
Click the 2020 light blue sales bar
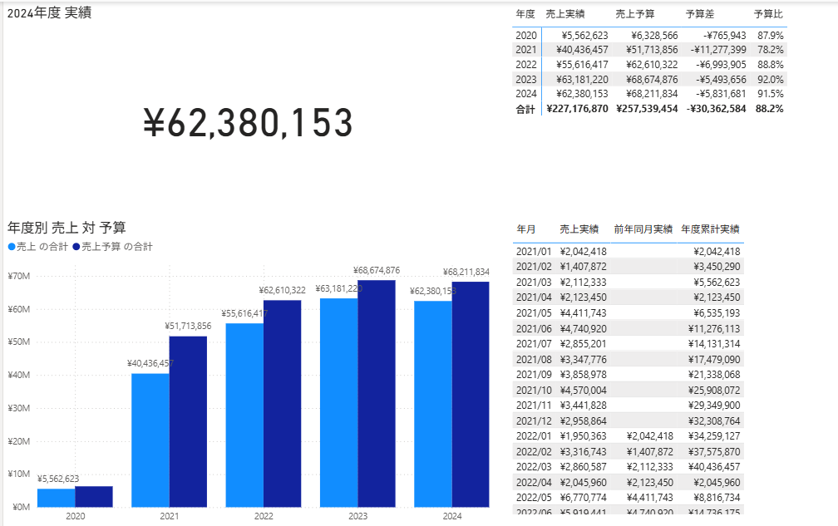[x=56, y=498]
